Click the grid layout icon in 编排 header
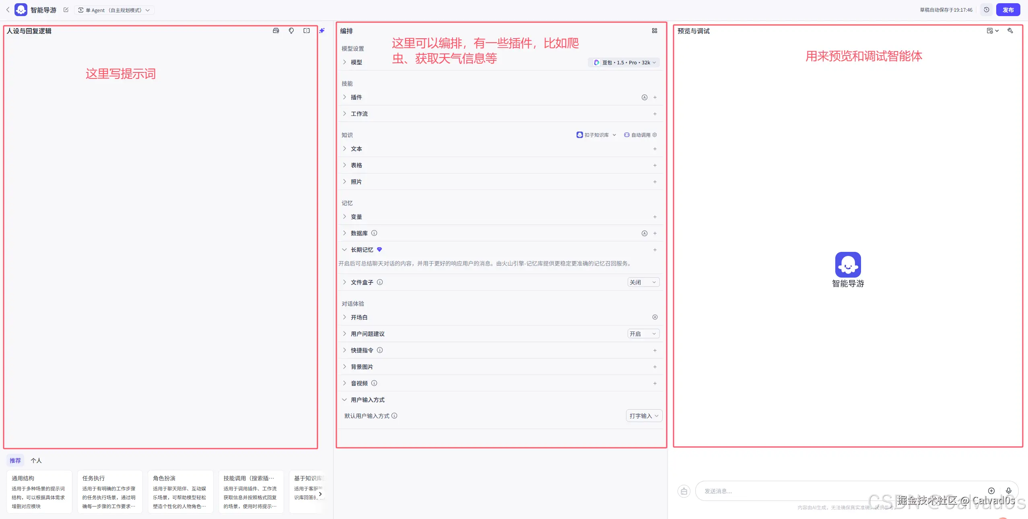Screen dimensions: 1028x519 pyautogui.click(x=655, y=31)
